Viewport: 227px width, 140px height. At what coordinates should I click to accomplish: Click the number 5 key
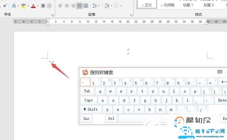138,82
